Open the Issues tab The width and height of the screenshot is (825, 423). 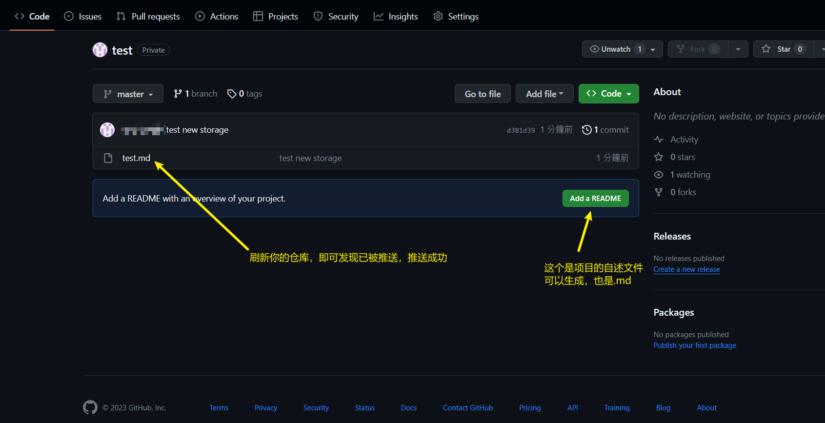83,16
